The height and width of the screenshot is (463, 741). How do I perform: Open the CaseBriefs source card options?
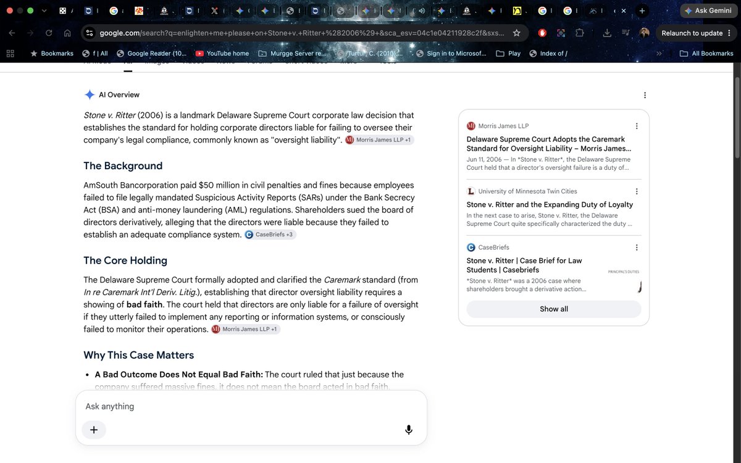637,248
